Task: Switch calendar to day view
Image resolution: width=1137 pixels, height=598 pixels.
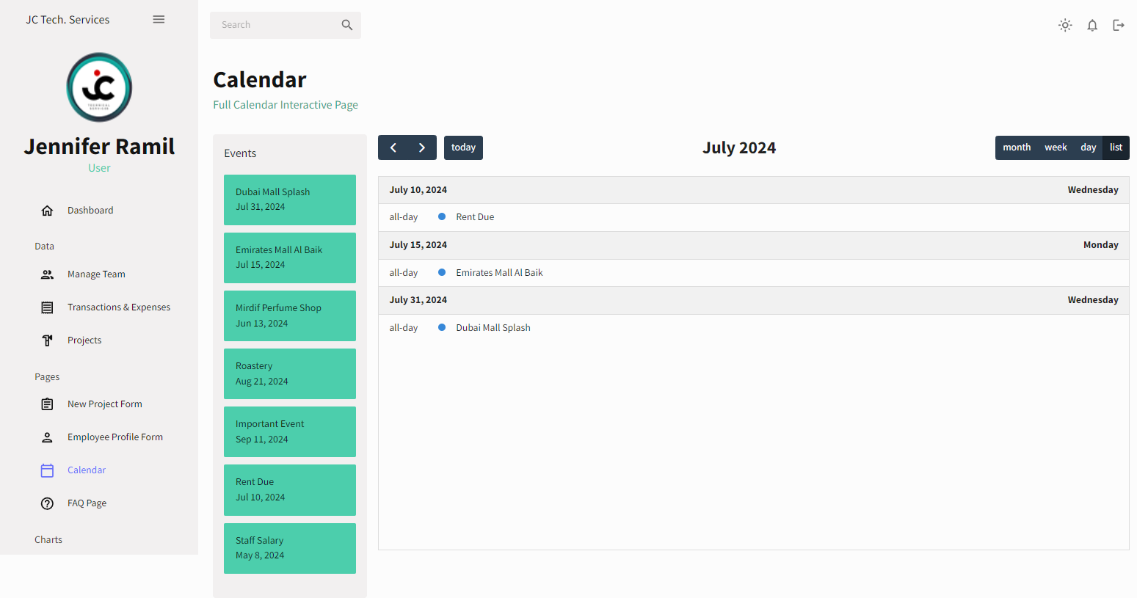Action: coord(1088,147)
